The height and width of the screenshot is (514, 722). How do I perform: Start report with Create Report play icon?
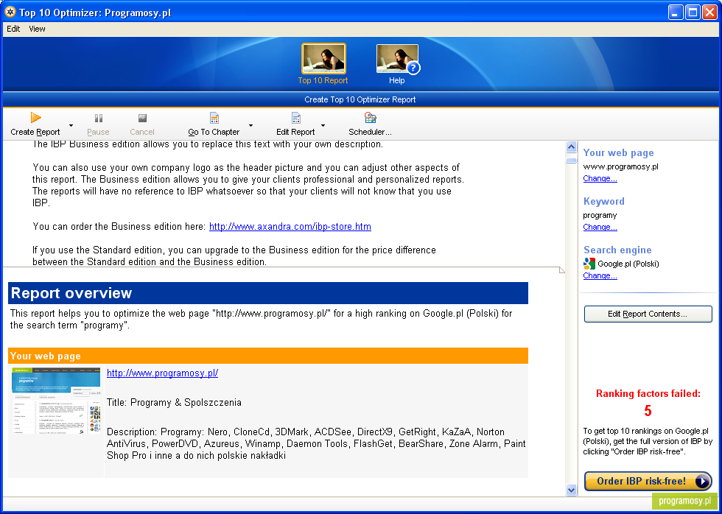(35, 118)
